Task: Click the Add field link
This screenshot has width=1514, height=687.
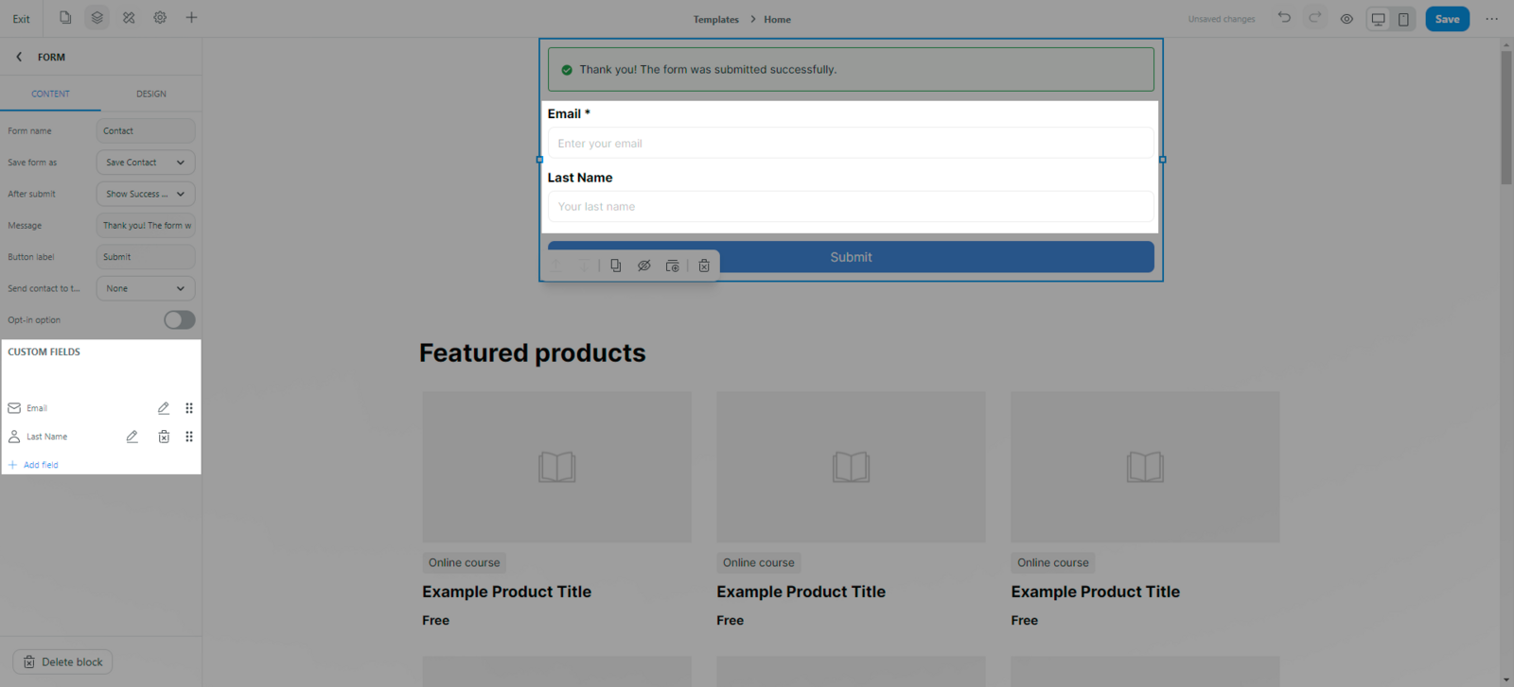Action: click(x=40, y=465)
